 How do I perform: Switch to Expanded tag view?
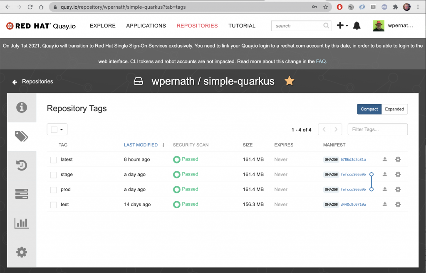(394, 109)
